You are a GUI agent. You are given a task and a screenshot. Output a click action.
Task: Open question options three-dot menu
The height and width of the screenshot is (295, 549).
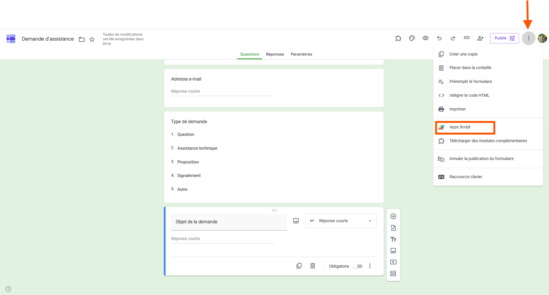[x=370, y=266]
